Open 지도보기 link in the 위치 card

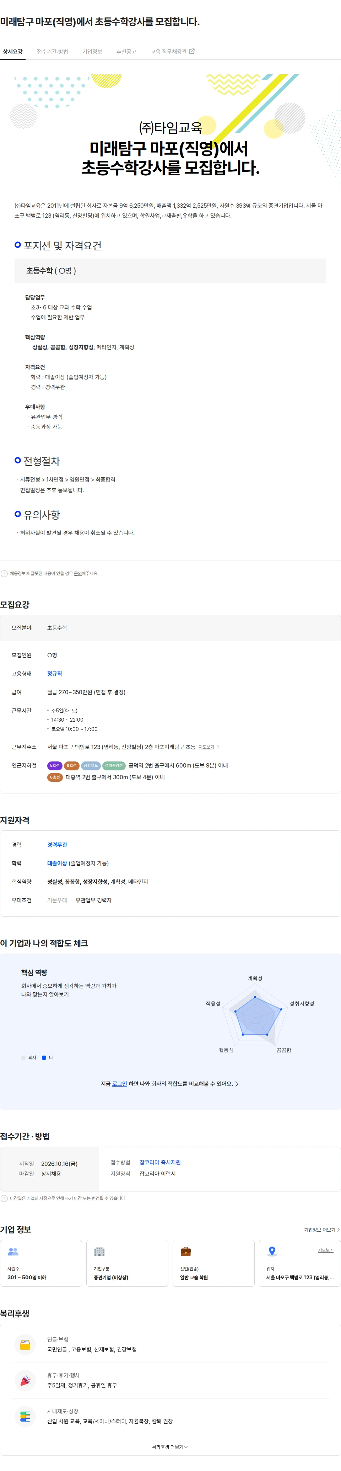click(326, 1250)
